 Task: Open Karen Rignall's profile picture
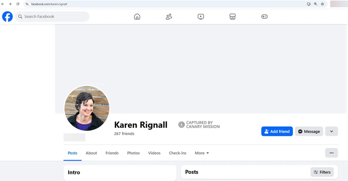coord(87,108)
